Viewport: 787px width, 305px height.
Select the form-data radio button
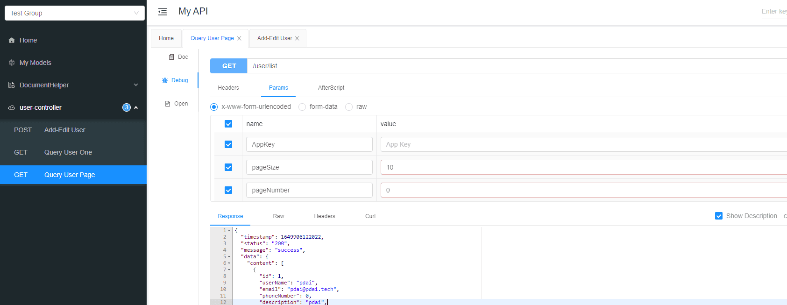(302, 107)
